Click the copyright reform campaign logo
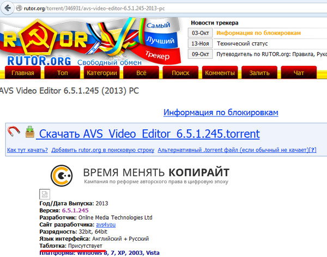Image resolution: width=327 pixels, height=257 pixels. pos(62,175)
